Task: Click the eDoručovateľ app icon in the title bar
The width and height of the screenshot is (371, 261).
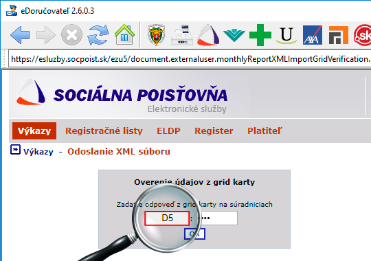Action: 12,11
